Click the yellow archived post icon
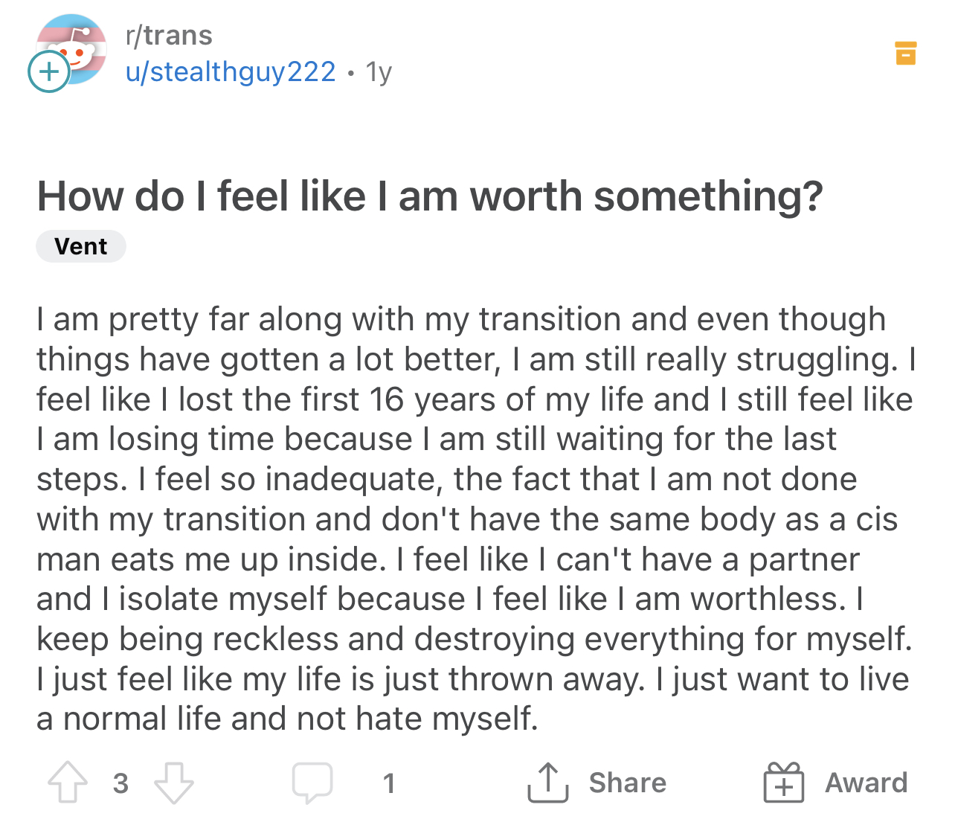The width and height of the screenshot is (955, 822). click(x=905, y=53)
